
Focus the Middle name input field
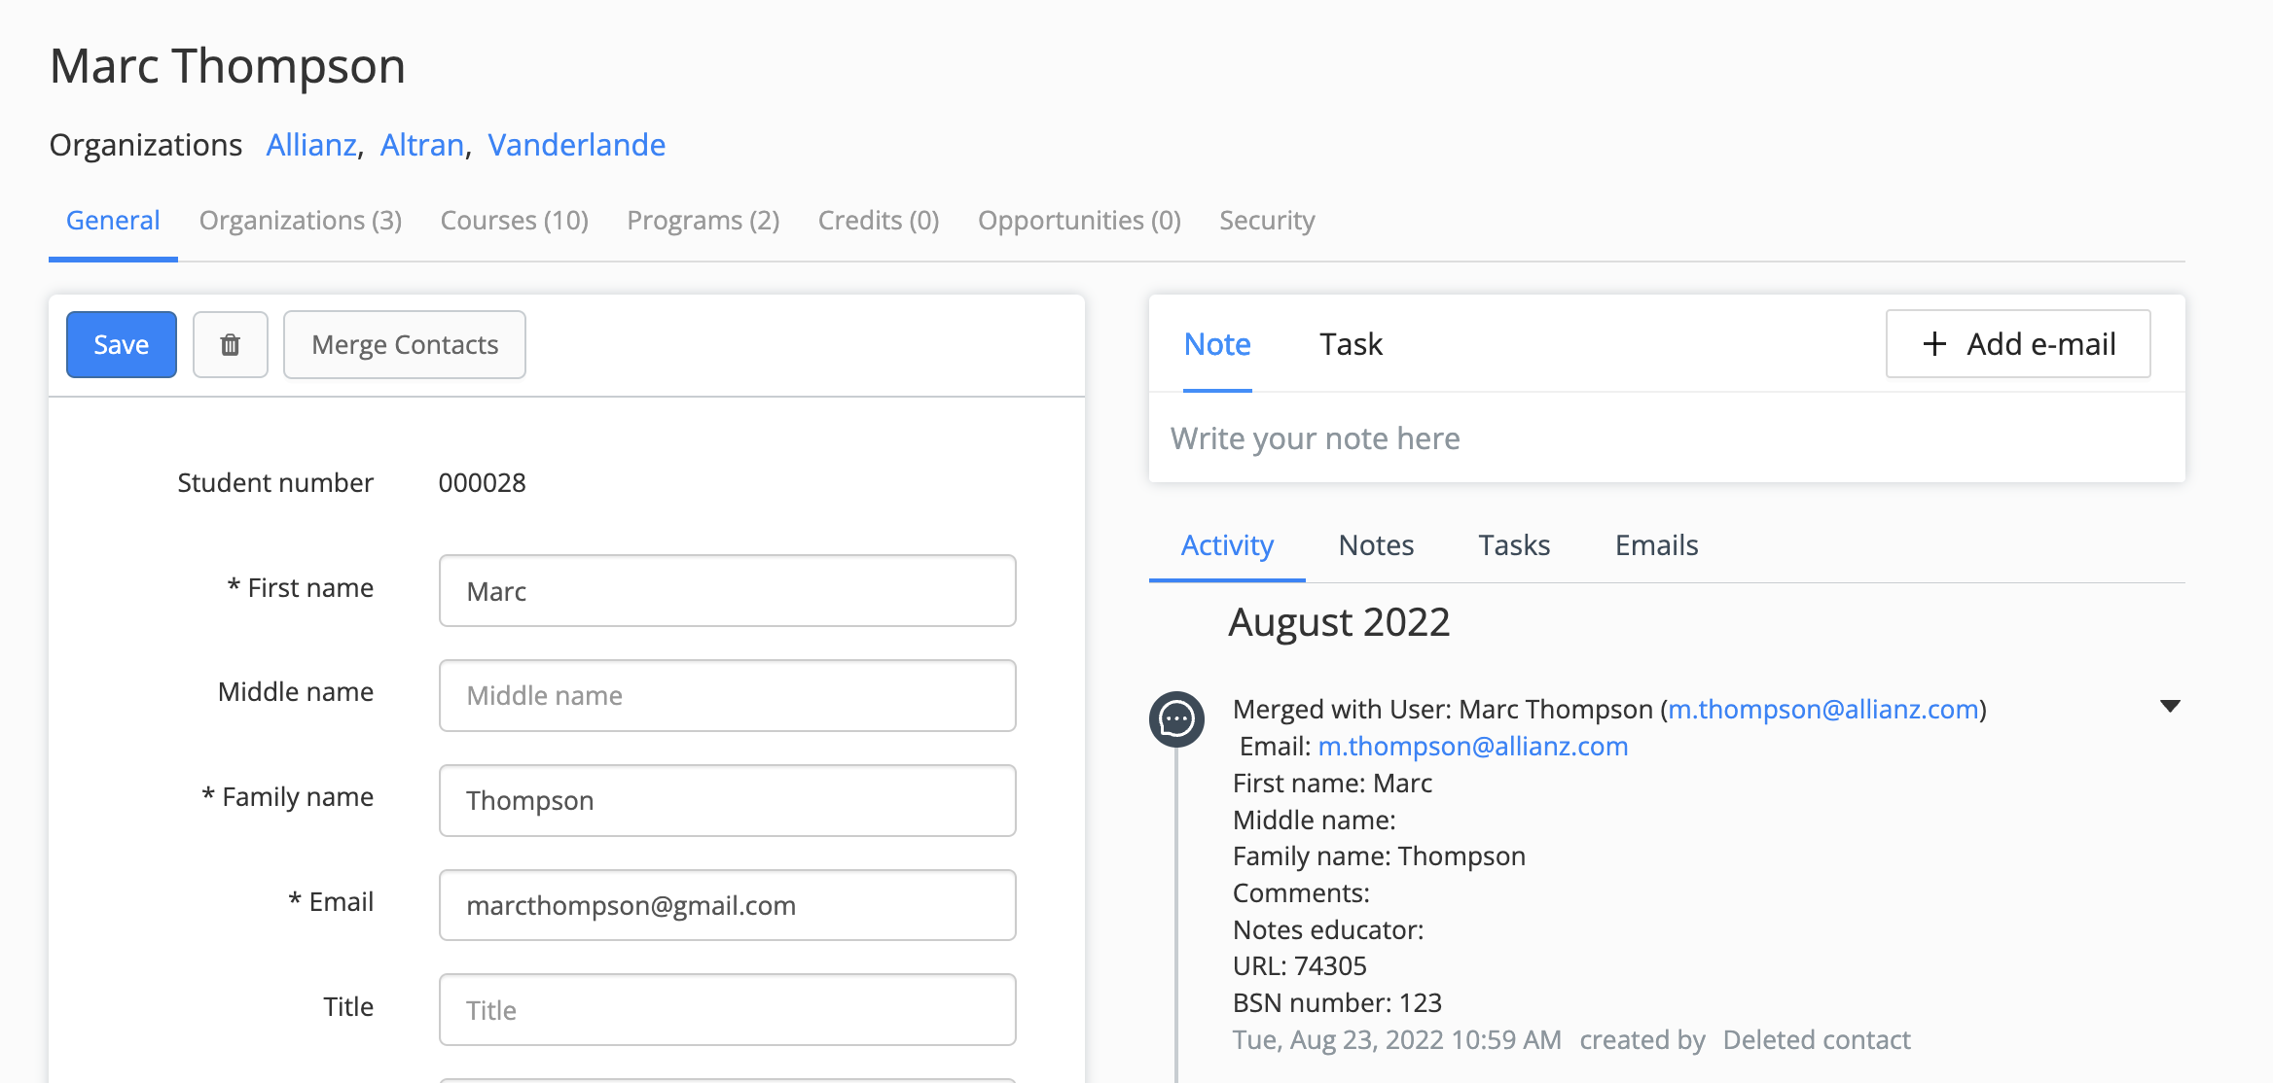tap(728, 696)
